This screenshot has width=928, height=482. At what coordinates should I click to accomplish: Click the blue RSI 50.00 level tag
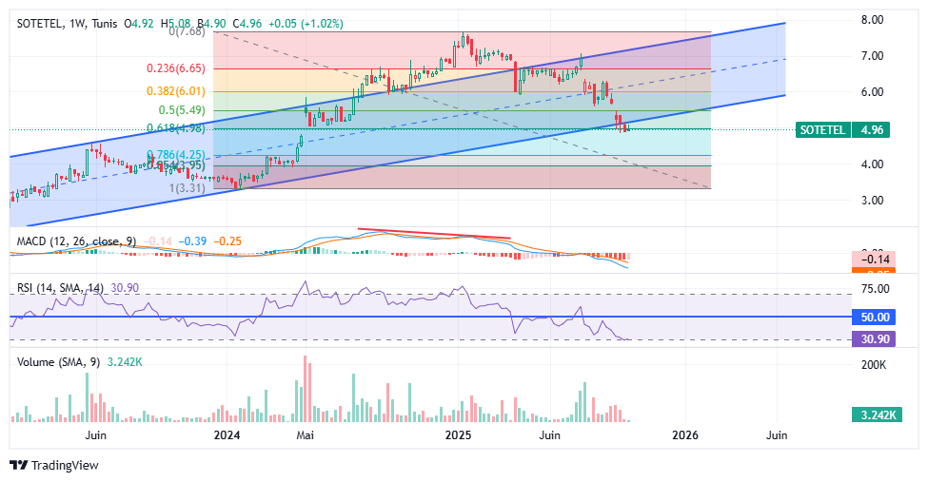875,317
